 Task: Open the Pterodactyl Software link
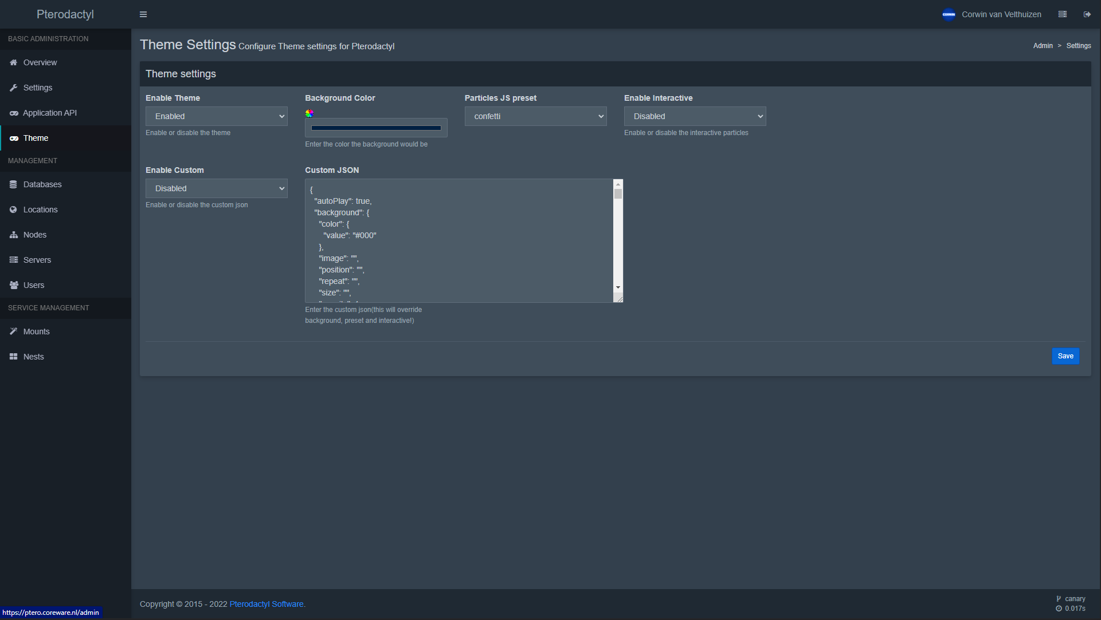tap(267, 604)
